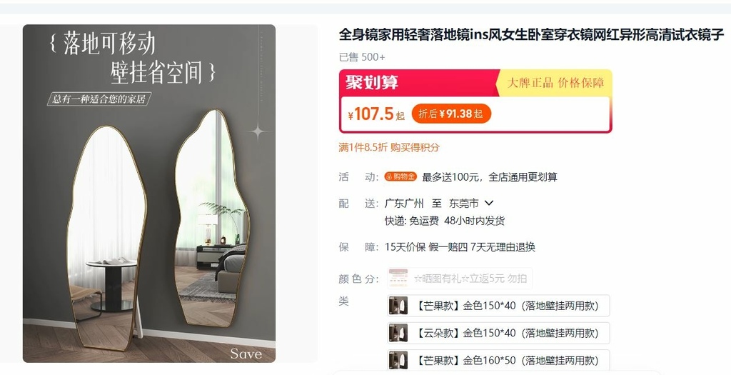Select 【芒果款】金色160*50 落地壁挂两用款 option
Image resolution: width=731 pixels, height=375 pixels.
pos(498,360)
